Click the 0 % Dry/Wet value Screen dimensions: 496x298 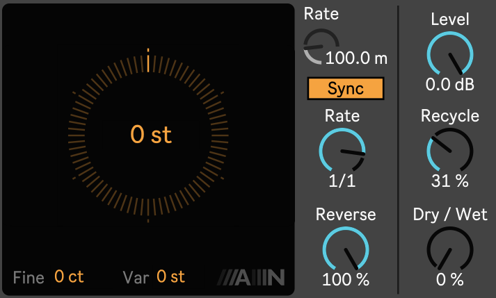(449, 280)
